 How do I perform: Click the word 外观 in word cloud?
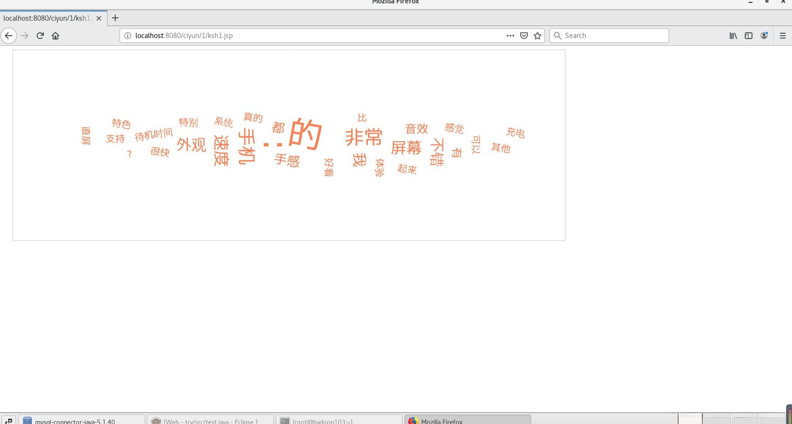click(x=191, y=144)
